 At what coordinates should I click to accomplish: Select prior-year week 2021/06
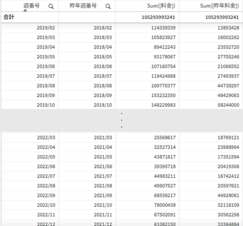[103, 166]
